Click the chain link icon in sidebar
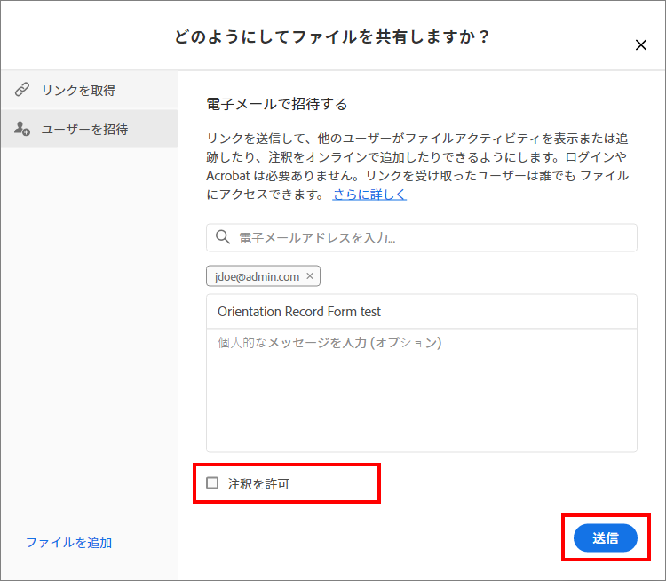 tap(22, 90)
